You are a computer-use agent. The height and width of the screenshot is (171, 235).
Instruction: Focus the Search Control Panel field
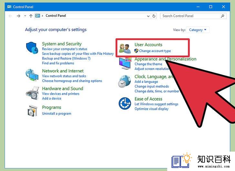point(193,16)
